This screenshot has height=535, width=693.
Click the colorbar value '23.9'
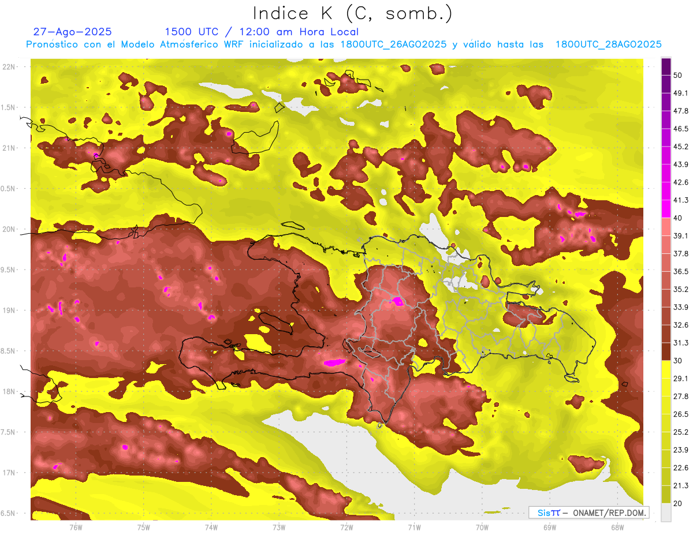[x=680, y=450]
